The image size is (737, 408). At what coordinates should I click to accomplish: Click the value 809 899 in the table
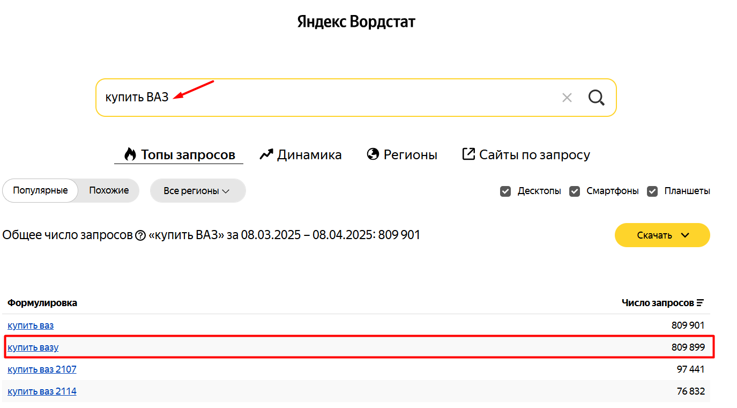(x=688, y=347)
